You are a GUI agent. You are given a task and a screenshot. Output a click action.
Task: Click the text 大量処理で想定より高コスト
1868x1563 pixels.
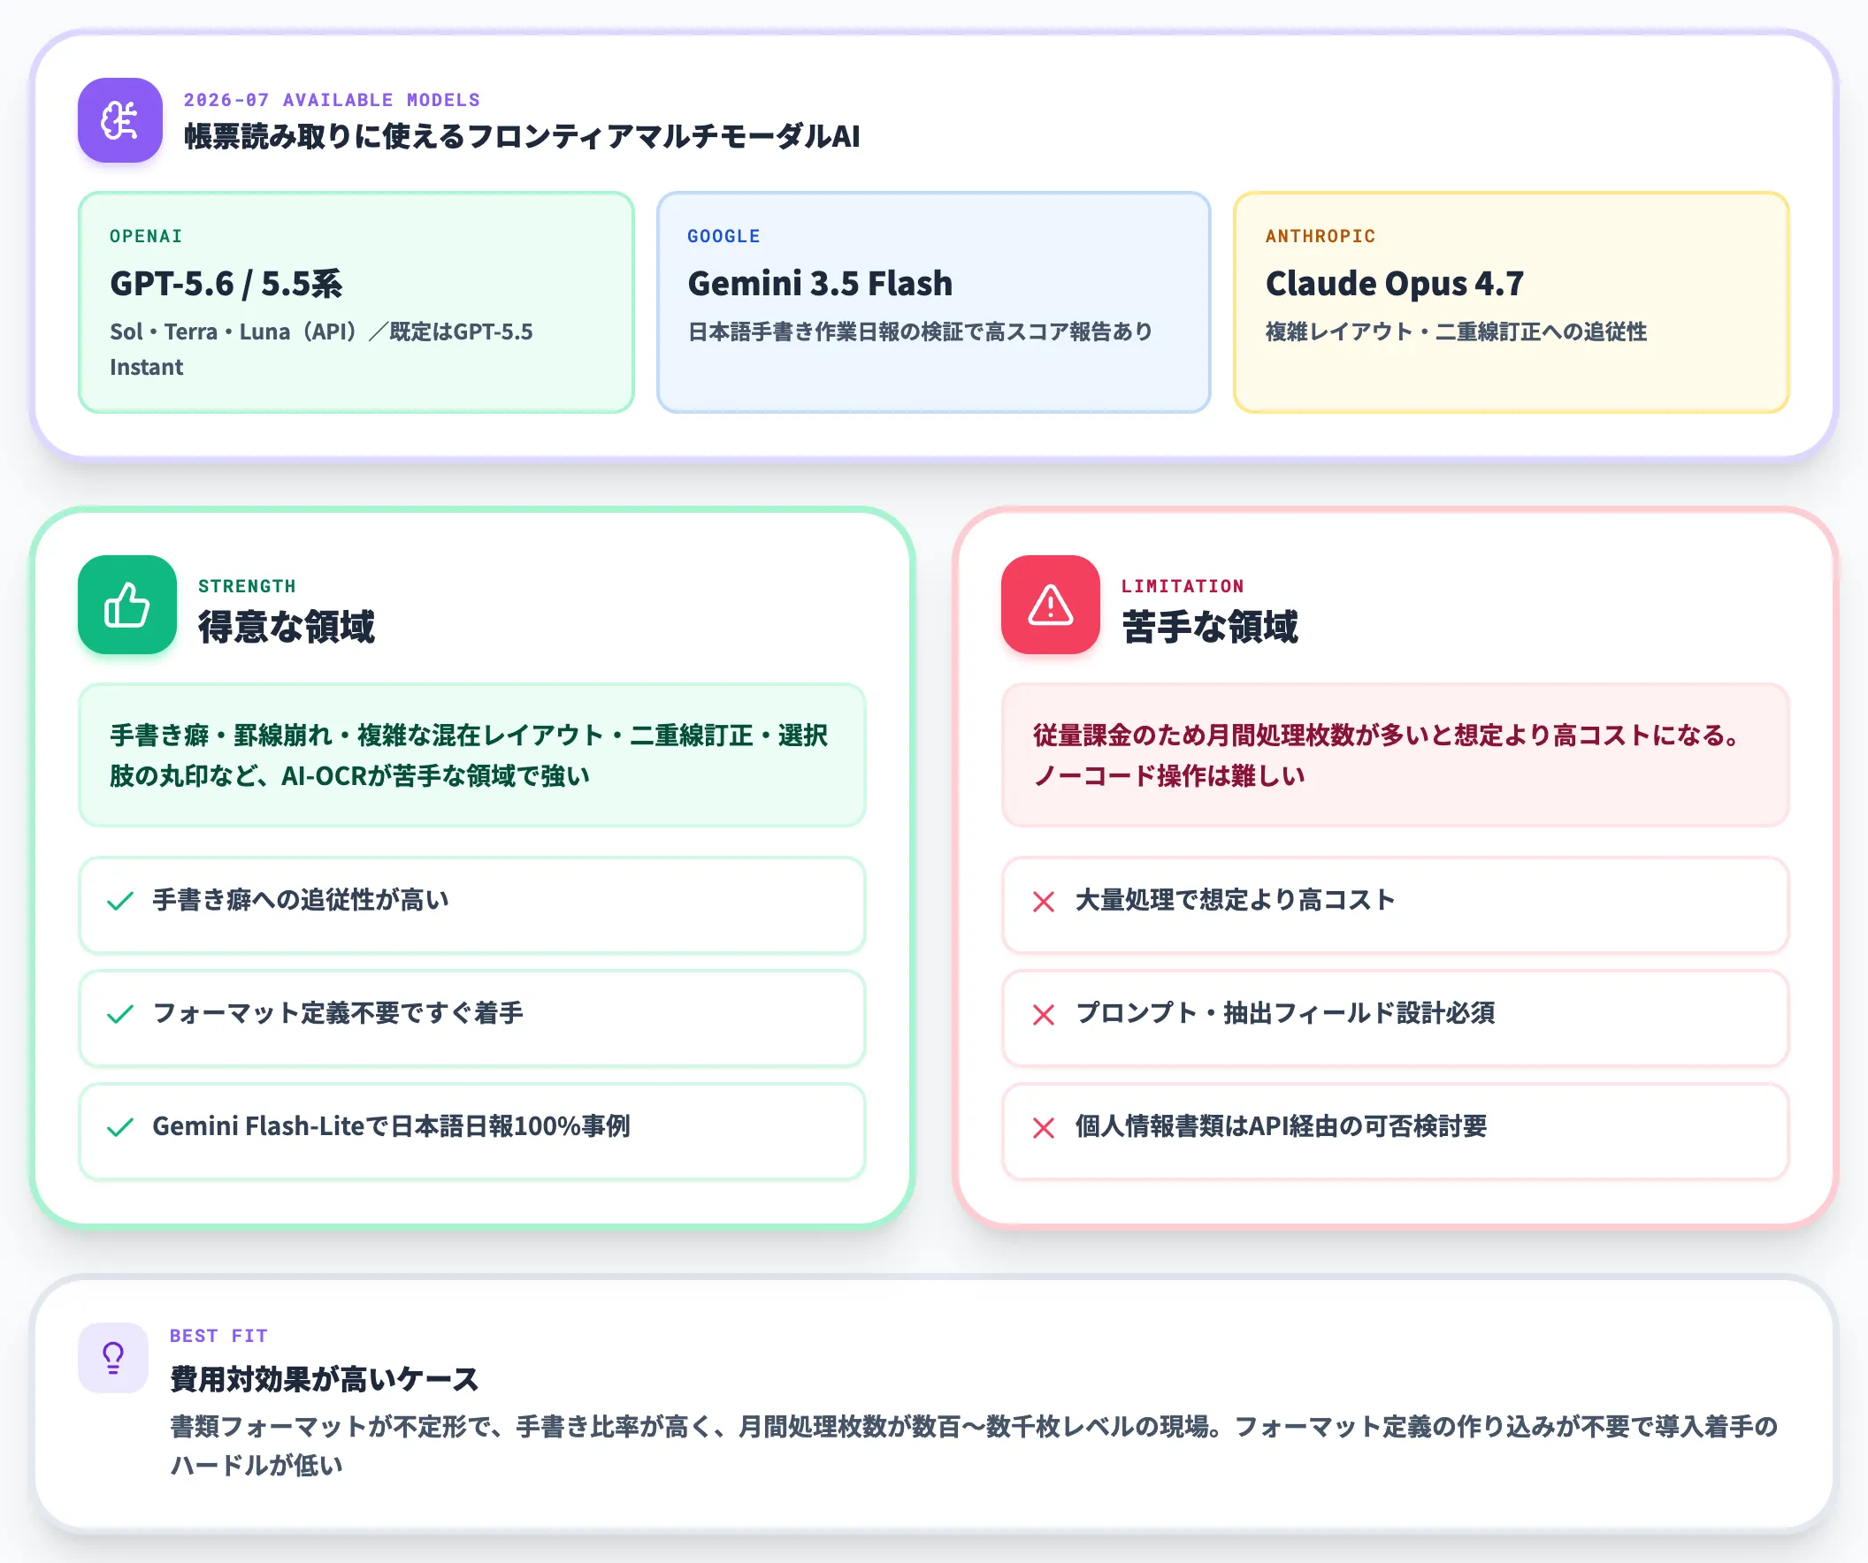click(1235, 900)
